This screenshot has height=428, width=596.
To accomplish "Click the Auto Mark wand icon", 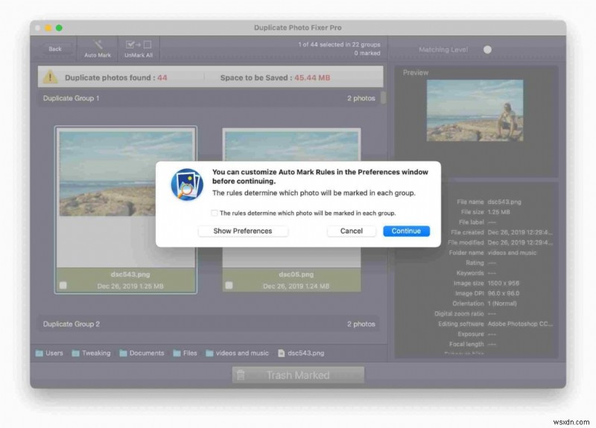I will 98,45.
